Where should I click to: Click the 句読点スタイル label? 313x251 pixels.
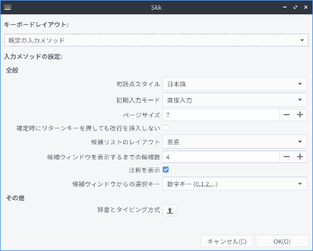(138, 84)
